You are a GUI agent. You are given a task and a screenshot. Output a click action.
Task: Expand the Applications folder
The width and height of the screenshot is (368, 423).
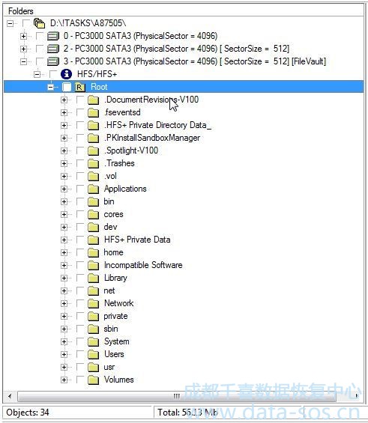point(64,189)
